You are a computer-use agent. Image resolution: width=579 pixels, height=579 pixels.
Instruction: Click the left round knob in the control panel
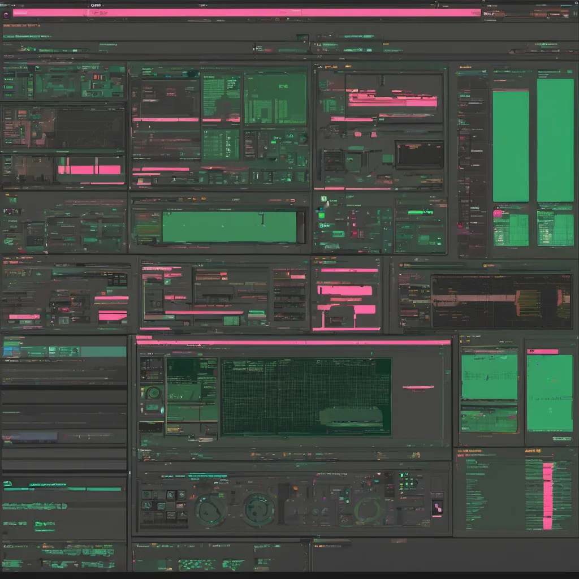[x=211, y=509]
